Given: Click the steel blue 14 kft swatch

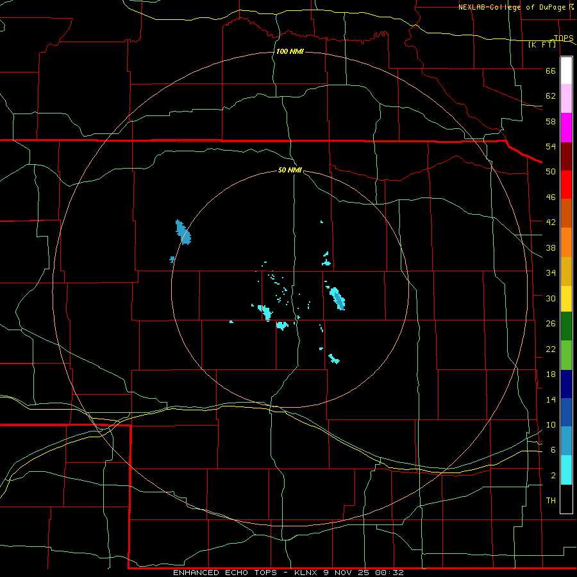Looking at the screenshot, I should [x=566, y=441].
